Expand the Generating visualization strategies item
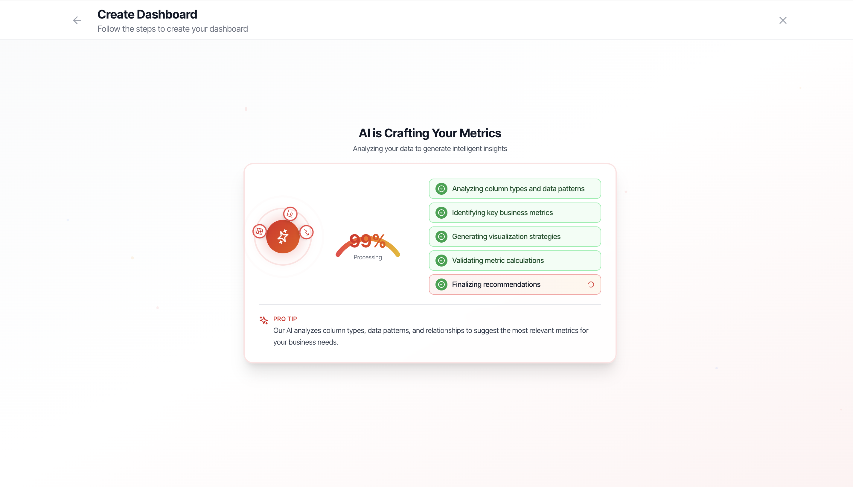This screenshot has height=487, width=853. pos(514,237)
